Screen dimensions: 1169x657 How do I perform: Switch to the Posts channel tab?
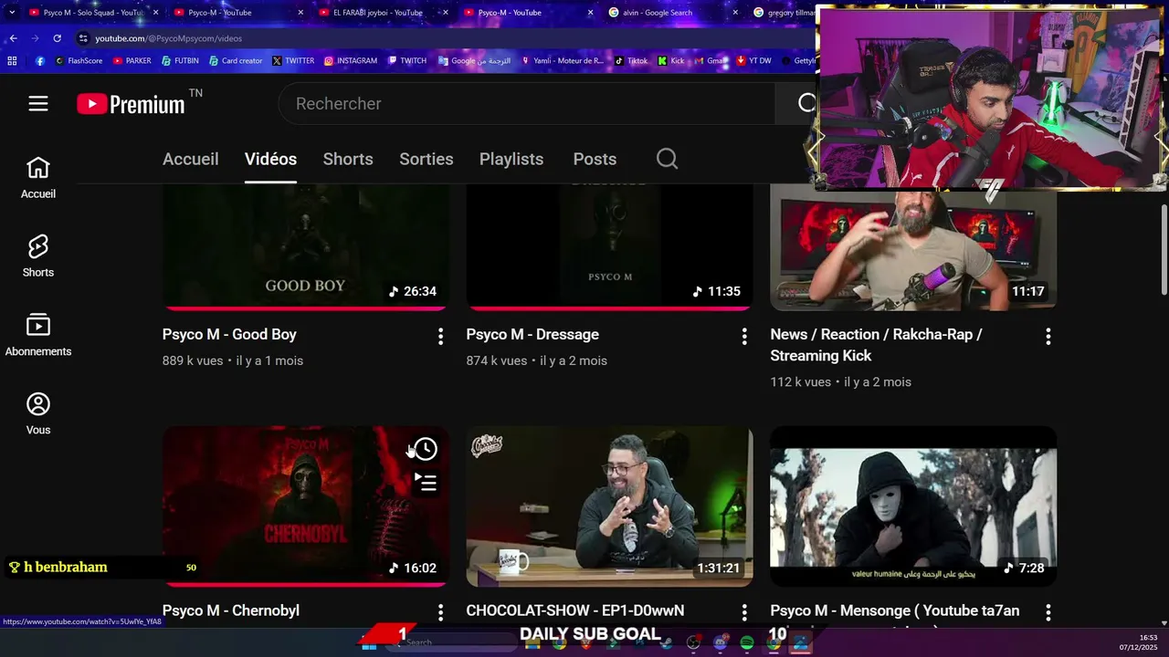coord(595,159)
